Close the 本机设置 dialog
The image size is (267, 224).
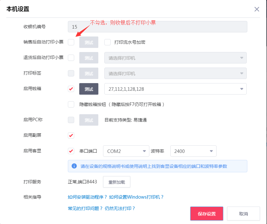coord(257,9)
